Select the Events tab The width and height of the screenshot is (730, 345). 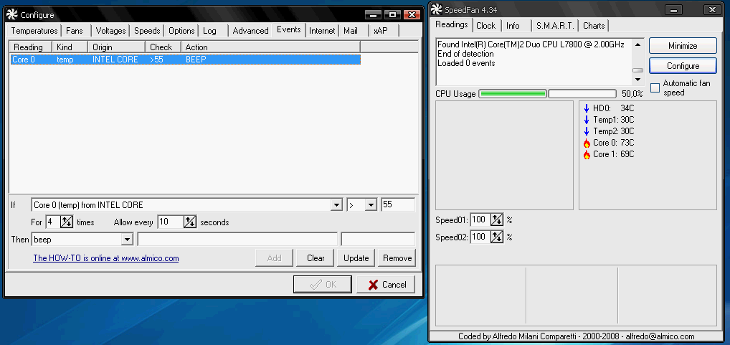click(x=289, y=30)
